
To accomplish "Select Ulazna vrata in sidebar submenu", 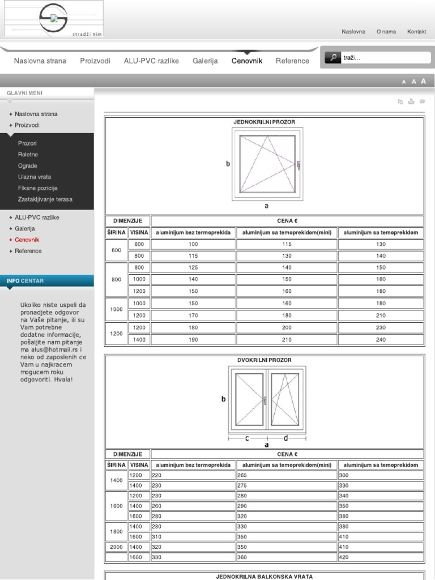I will tap(35, 177).
